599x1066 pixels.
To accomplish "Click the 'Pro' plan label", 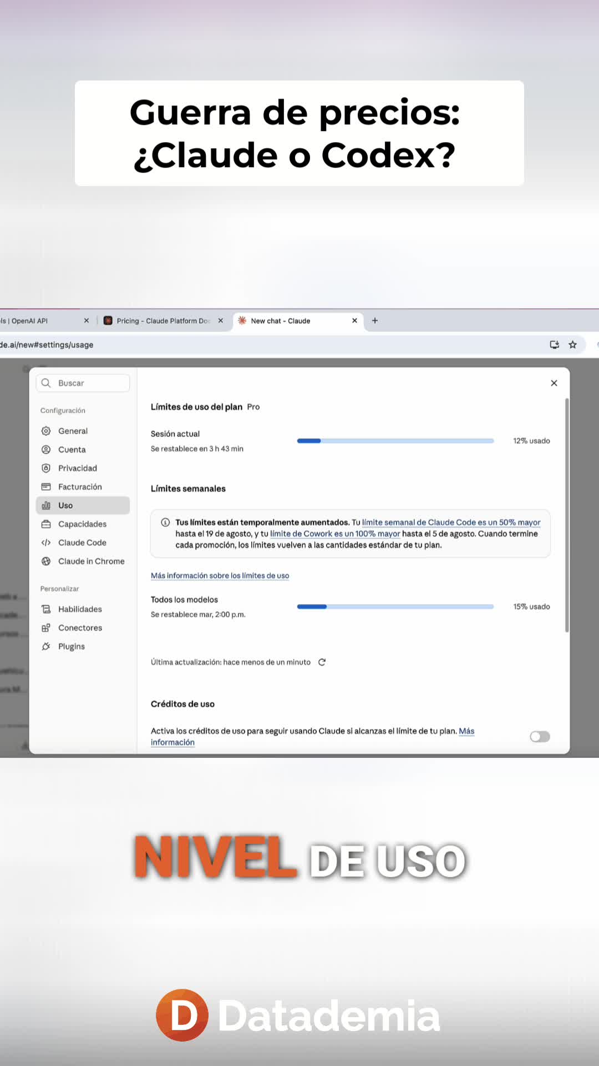I will (253, 407).
